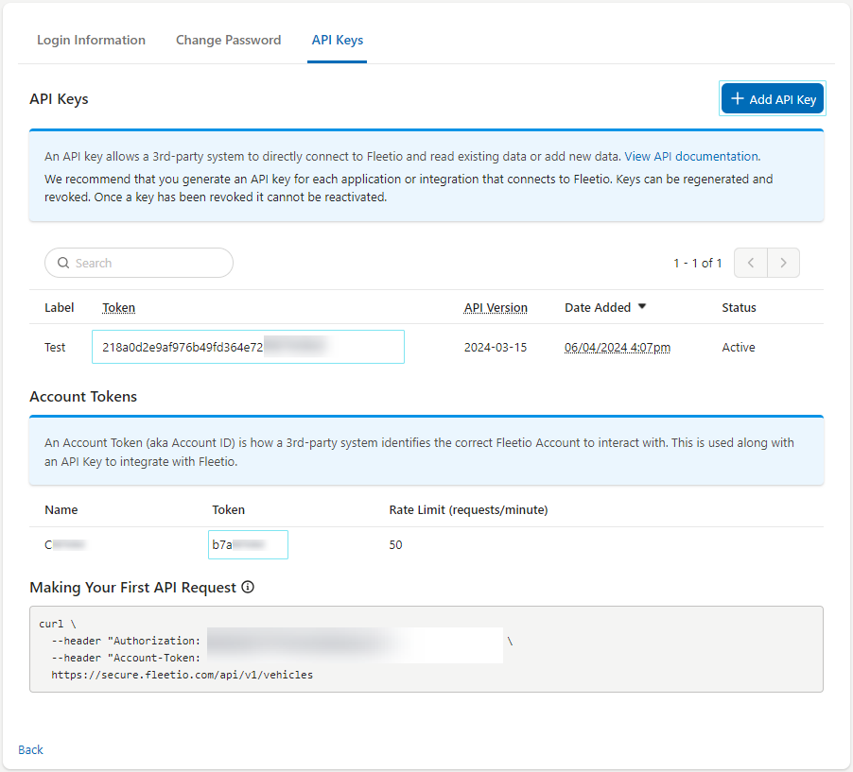Click the sort arrow next to Date Added

[x=642, y=307]
